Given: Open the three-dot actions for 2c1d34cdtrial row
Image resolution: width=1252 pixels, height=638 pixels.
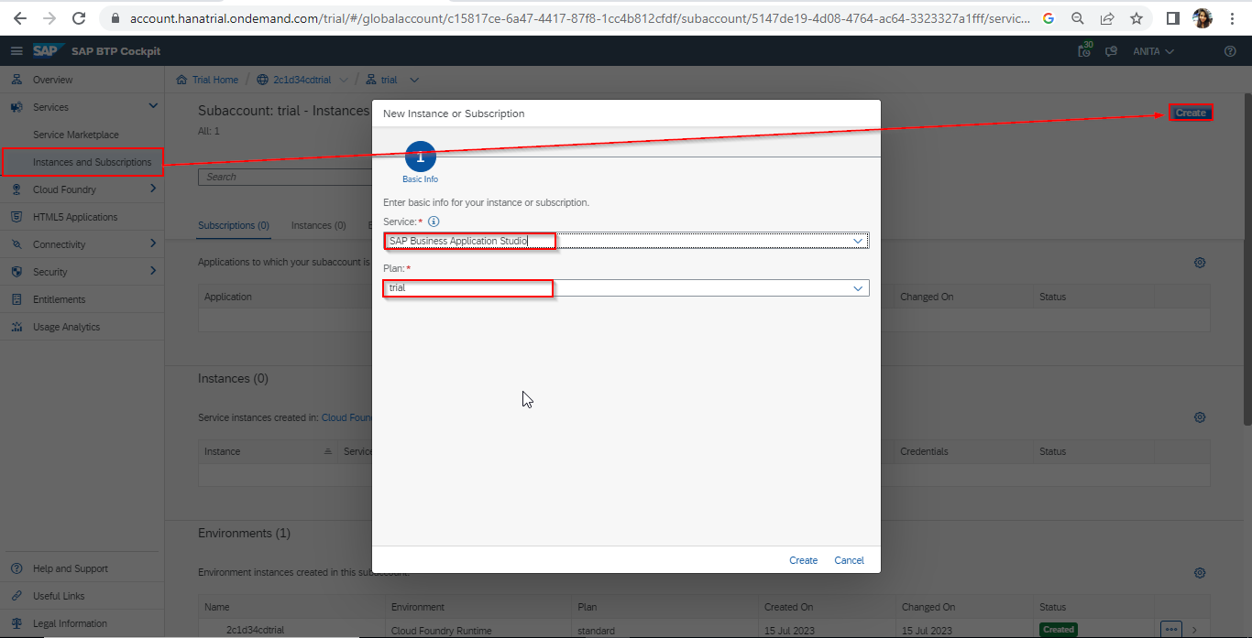Looking at the screenshot, I should click(1171, 629).
